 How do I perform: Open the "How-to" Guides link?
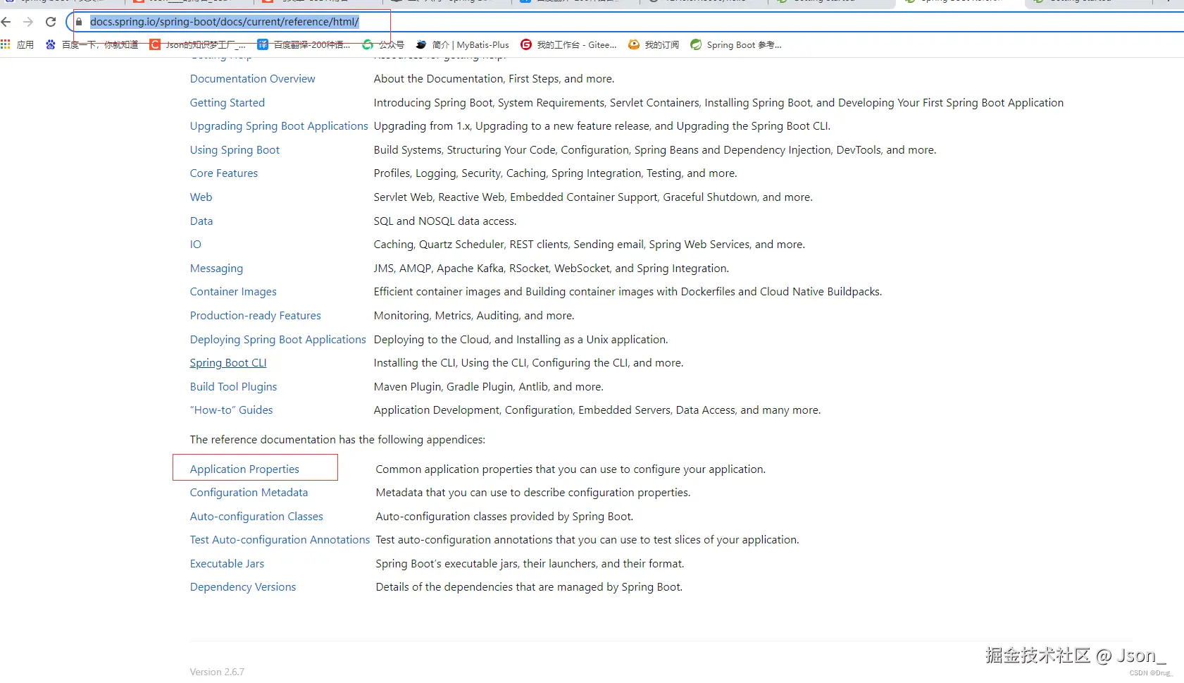click(x=232, y=410)
